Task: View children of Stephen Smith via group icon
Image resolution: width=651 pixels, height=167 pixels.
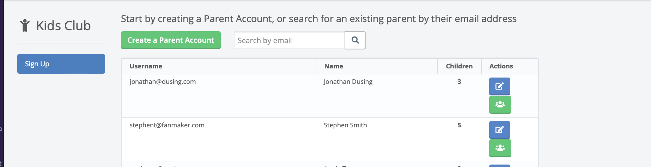Action: pyautogui.click(x=500, y=148)
